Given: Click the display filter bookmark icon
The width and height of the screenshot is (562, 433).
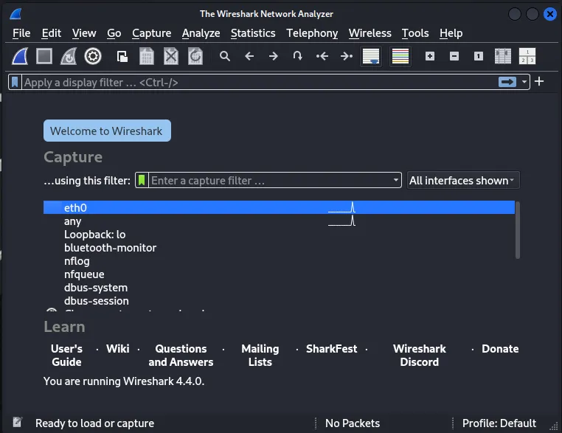Looking at the screenshot, I should point(15,82).
